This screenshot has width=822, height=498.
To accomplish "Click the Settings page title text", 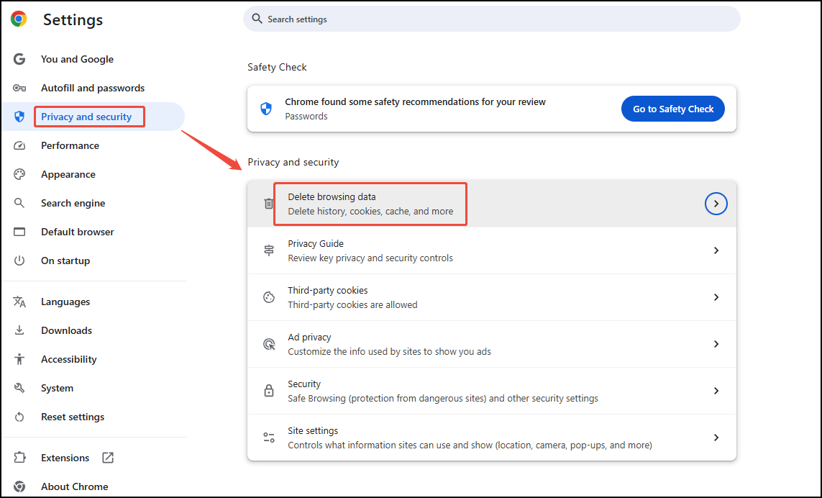I will coord(73,19).
